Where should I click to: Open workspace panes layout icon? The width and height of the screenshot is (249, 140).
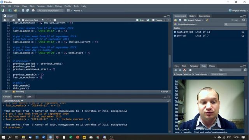[x=68, y=10]
